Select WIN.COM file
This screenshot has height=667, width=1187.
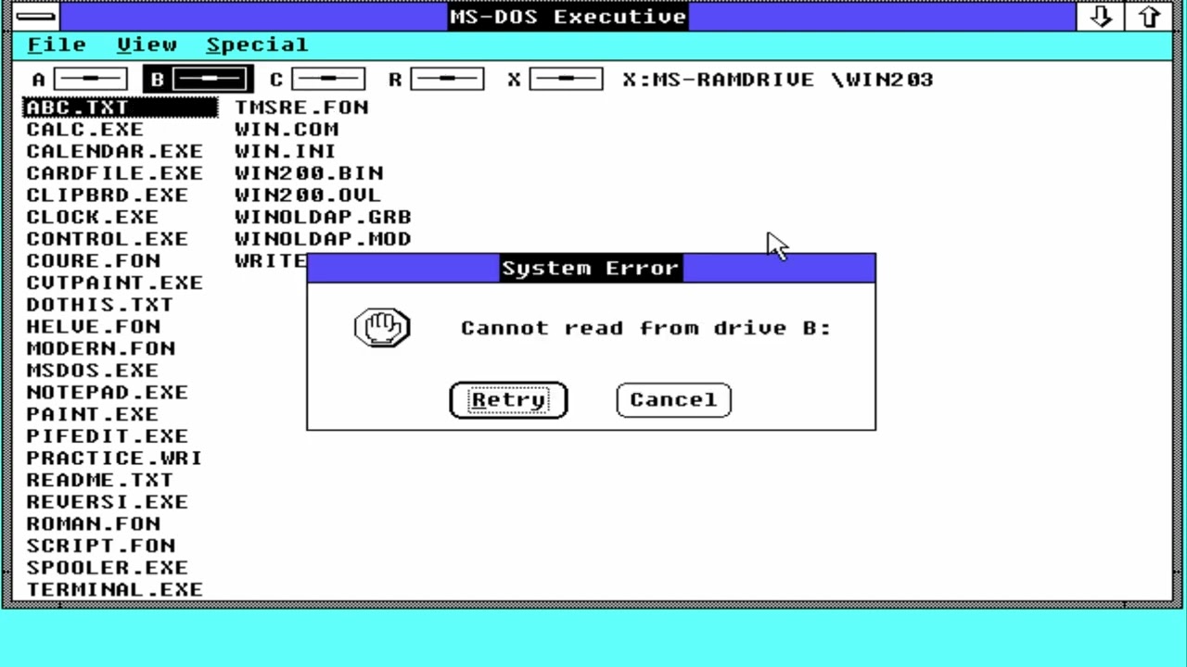coord(286,130)
